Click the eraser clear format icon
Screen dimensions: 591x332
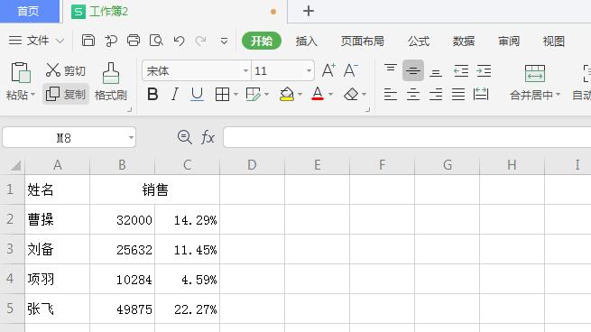351,94
